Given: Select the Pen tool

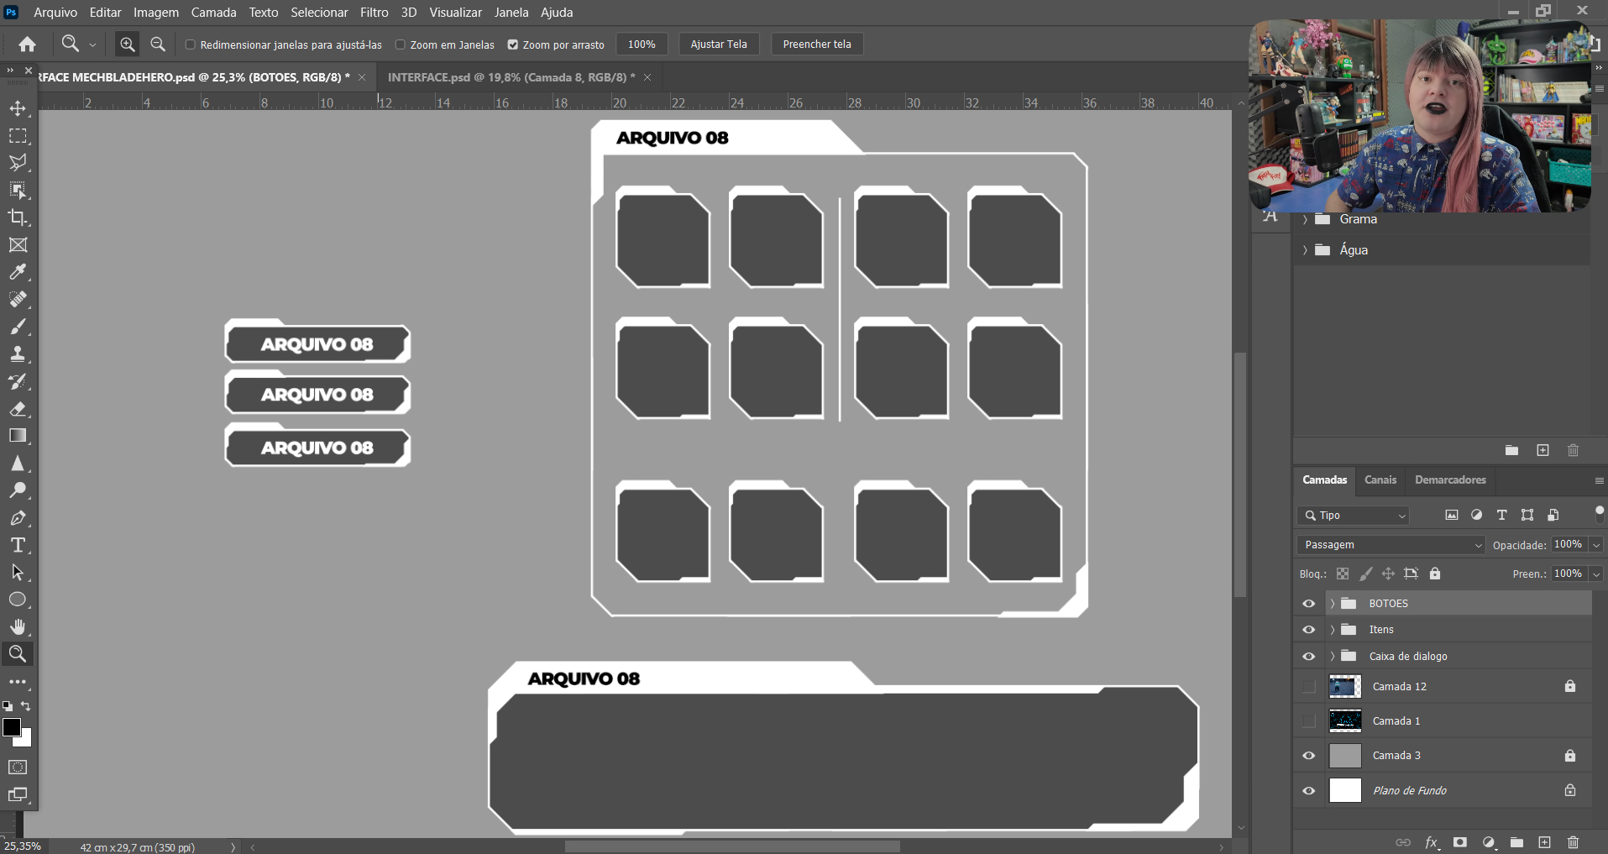Looking at the screenshot, I should [x=18, y=518].
